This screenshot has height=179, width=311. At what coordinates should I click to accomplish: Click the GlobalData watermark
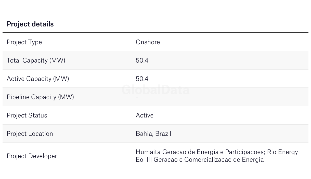[x=155, y=90]
